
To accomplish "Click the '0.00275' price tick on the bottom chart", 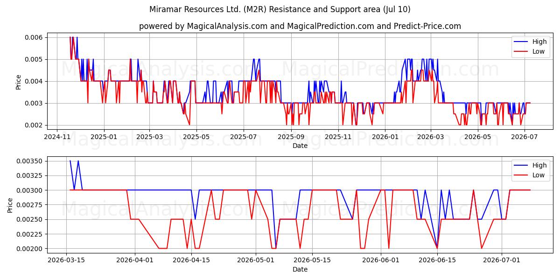I will click(29, 205).
